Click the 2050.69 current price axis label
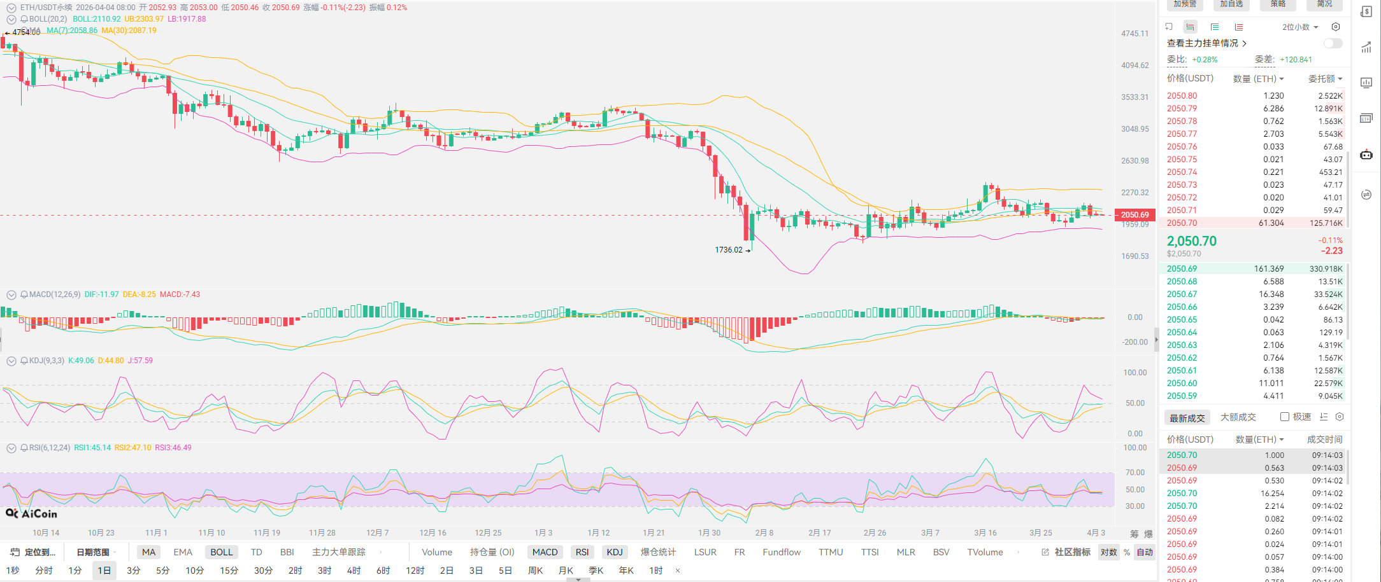 (1134, 215)
